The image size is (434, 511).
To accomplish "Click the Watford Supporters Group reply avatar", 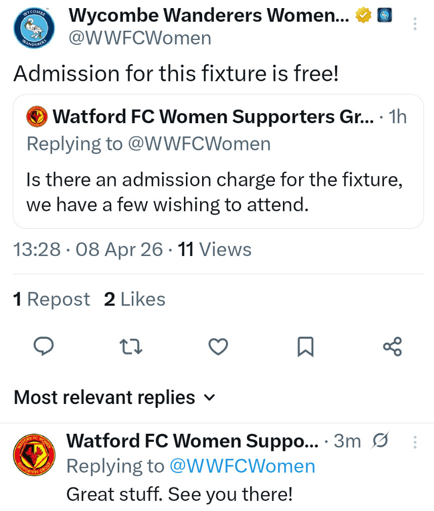I will click(33, 453).
